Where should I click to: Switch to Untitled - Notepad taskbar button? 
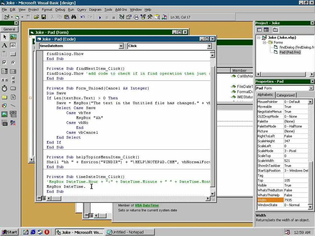(130, 232)
